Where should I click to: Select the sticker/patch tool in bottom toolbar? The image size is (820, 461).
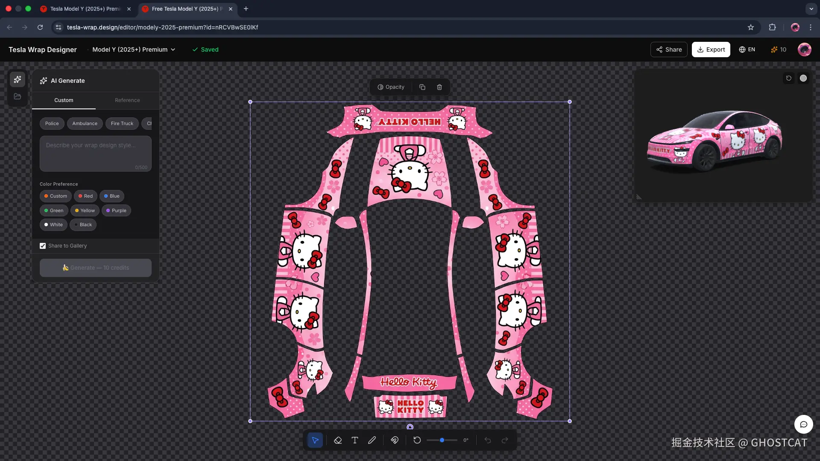[x=395, y=440]
